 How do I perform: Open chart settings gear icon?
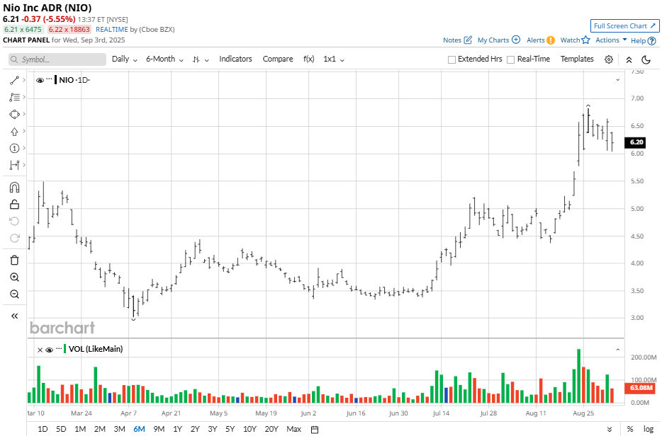point(608,59)
